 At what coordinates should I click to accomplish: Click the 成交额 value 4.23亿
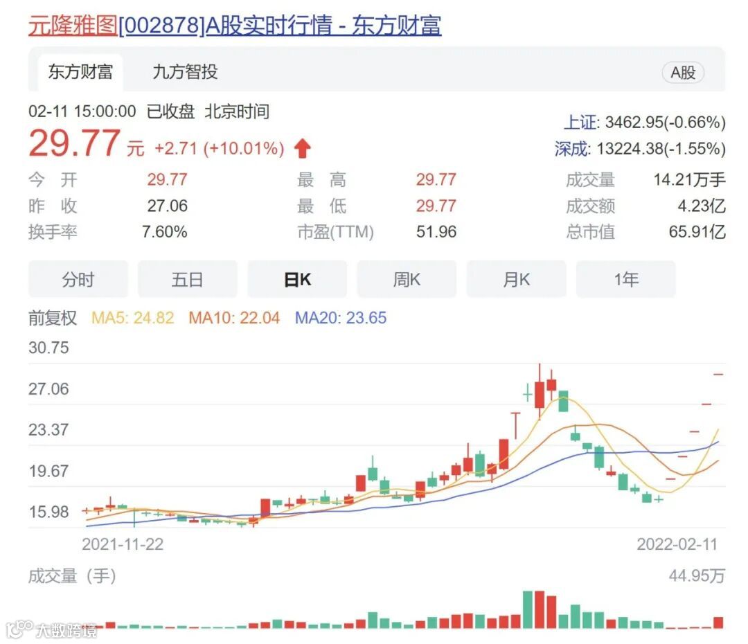[702, 206]
